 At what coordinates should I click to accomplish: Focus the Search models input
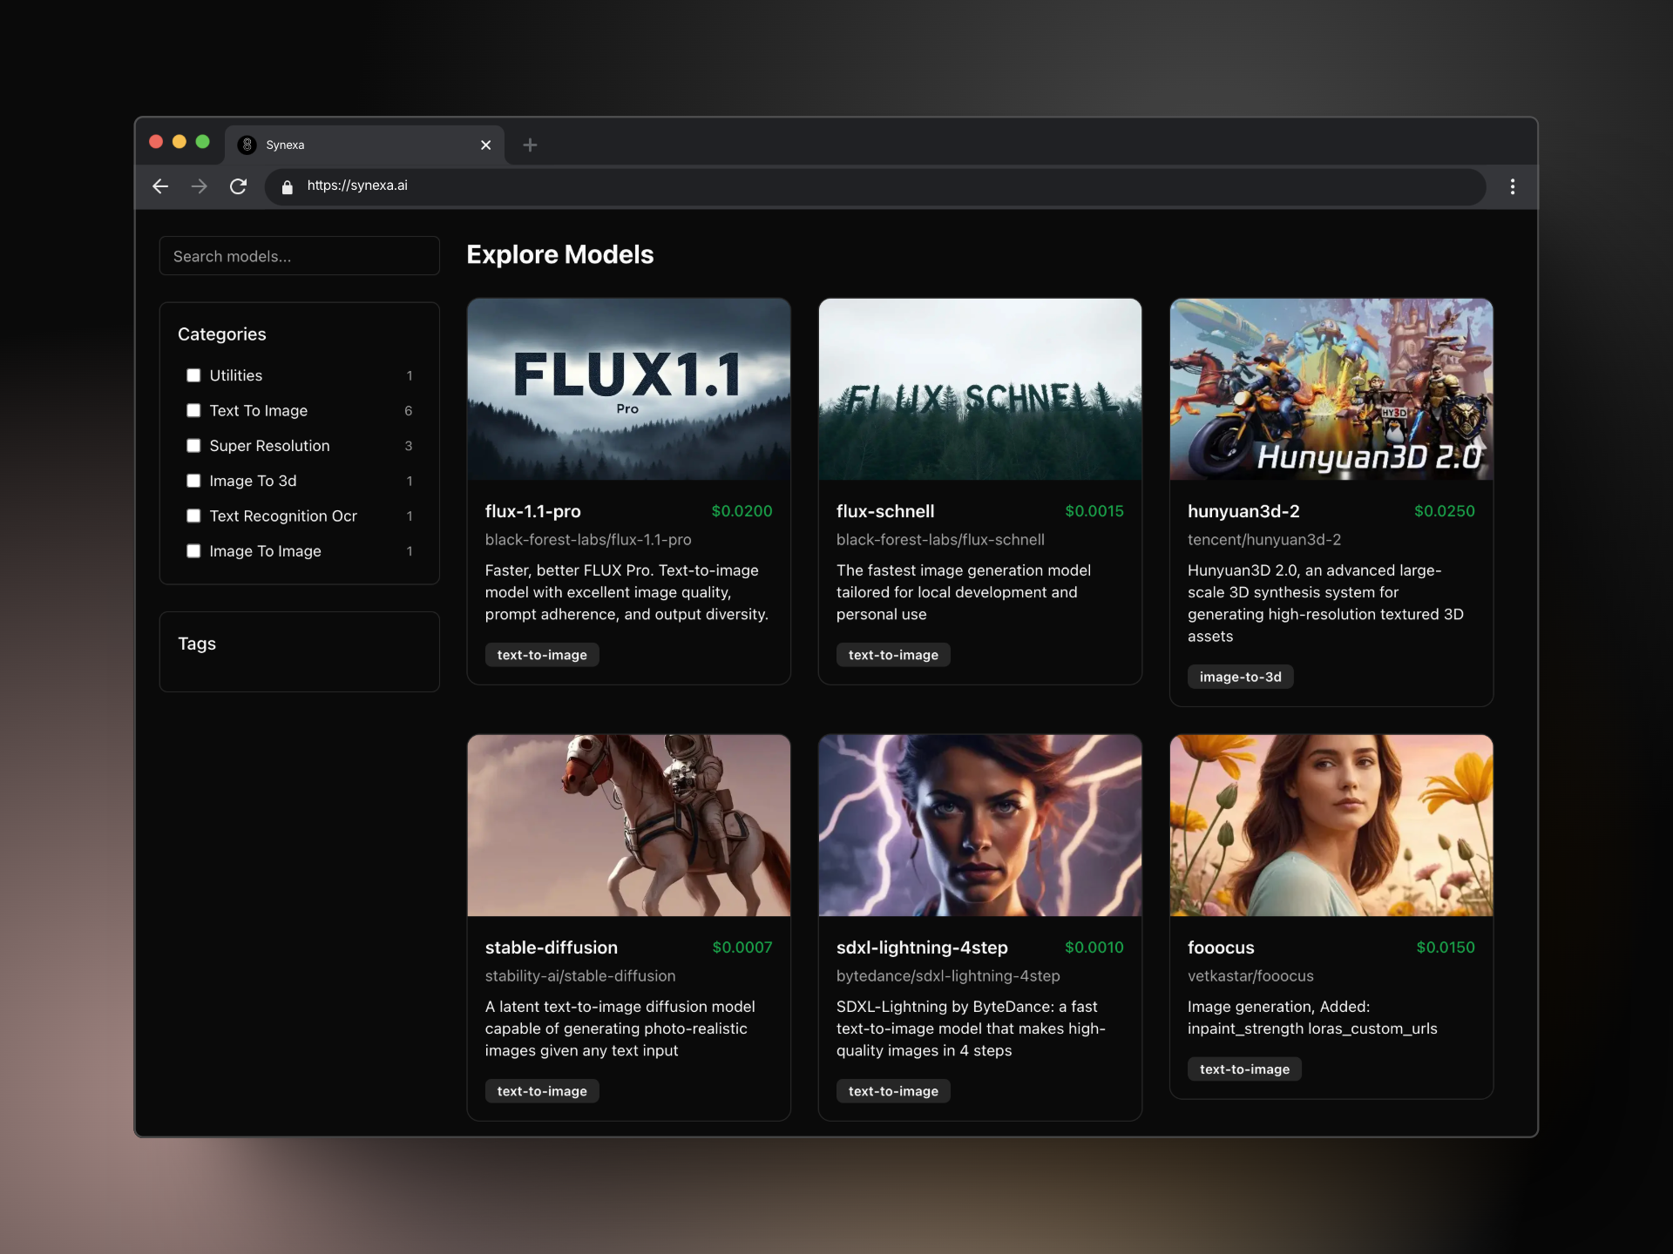tap(299, 256)
